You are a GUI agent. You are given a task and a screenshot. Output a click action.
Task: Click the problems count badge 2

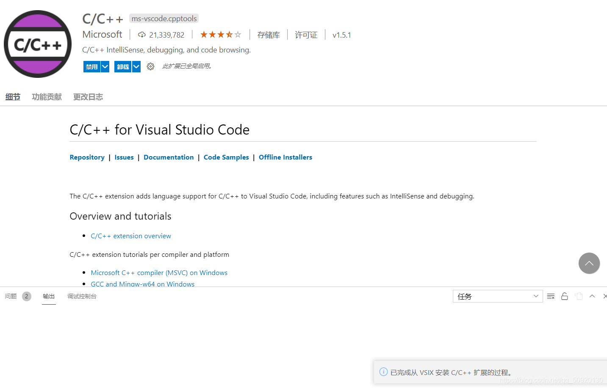(x=27, y=296)
